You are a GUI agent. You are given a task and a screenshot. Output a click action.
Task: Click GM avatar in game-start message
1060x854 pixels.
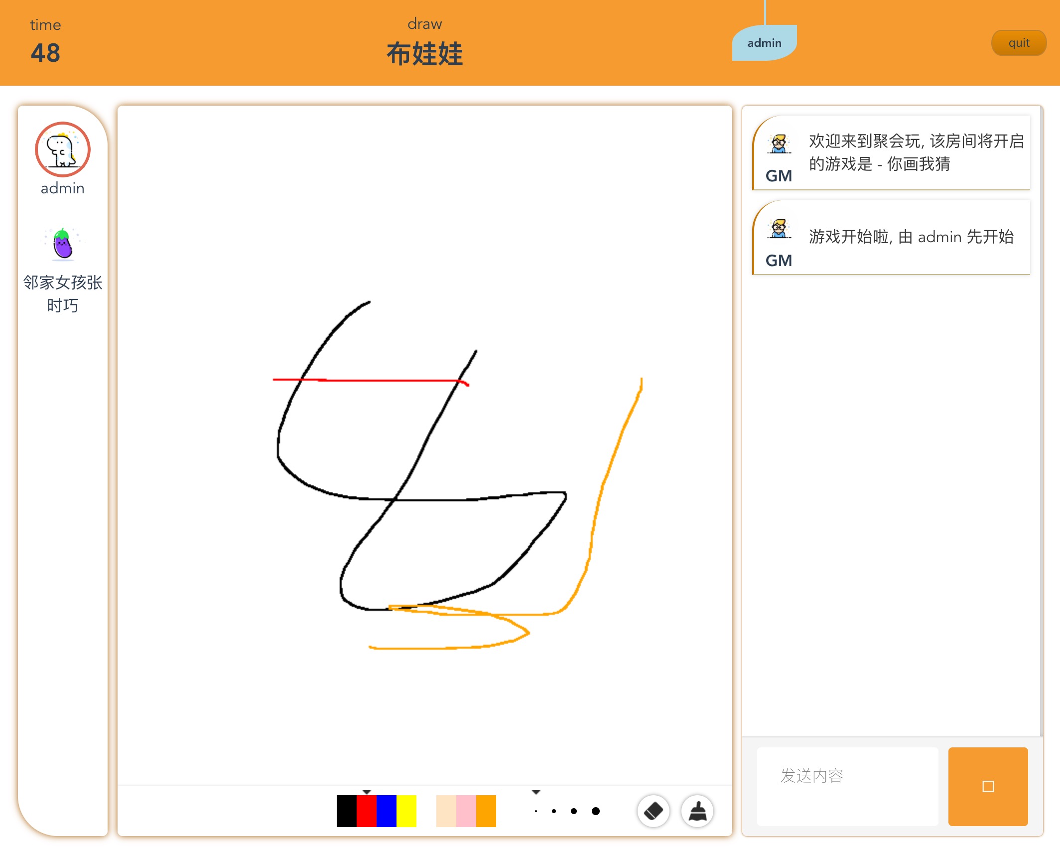[x=779, y=229]
